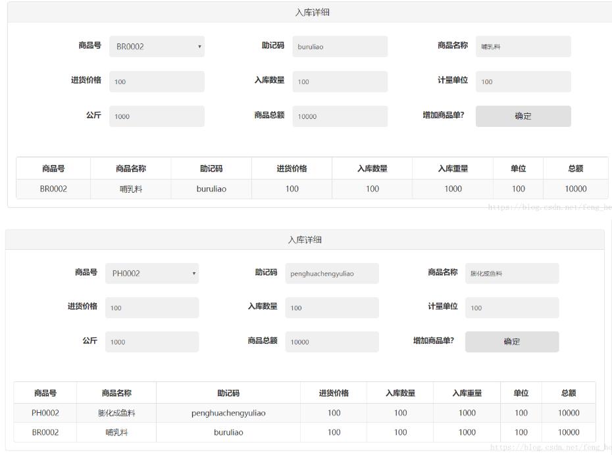Select the 商品名称 field showing 膨化成鱼料
Viewport: 612px width, 455px height.
(512, 274)
